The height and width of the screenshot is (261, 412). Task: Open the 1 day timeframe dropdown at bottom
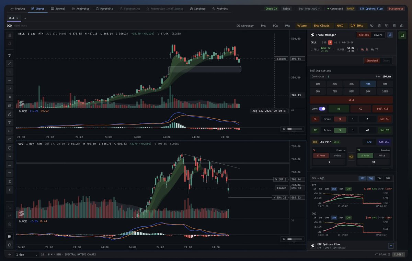pyautogui.click(x=27, y=254)
